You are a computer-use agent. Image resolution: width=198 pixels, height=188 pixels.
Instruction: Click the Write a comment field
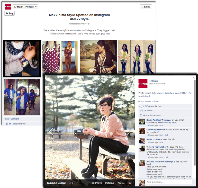point(169,182)
